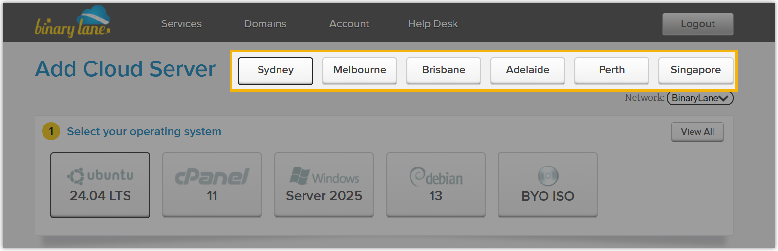Select the Singapore region
The image size is (778, 251).
[696, 71]
